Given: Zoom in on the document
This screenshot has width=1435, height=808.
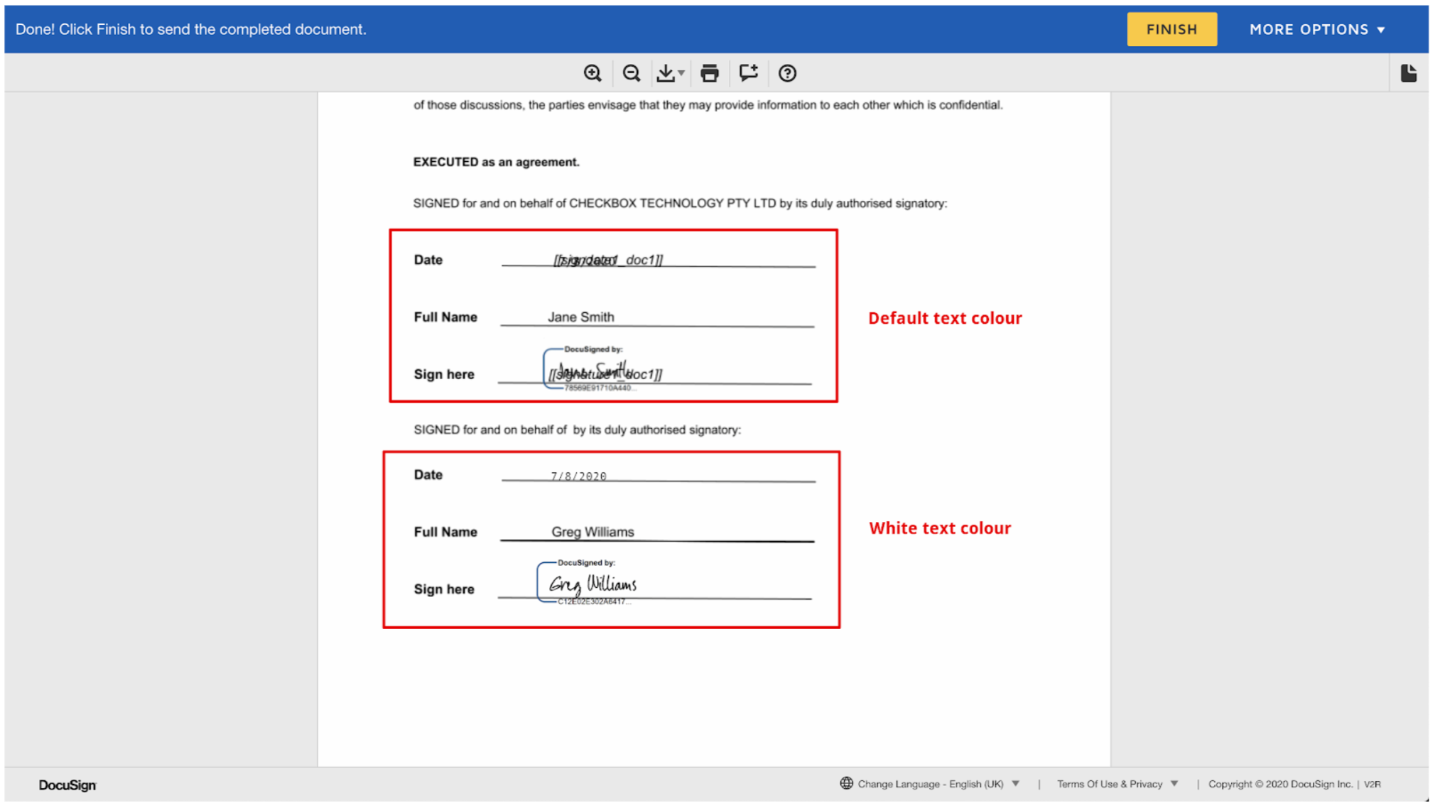Looking at the screenshot, I should tap(592, 73).
